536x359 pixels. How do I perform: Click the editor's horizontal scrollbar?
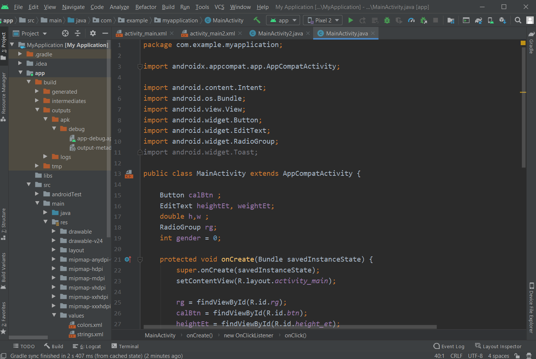(290, 327)
